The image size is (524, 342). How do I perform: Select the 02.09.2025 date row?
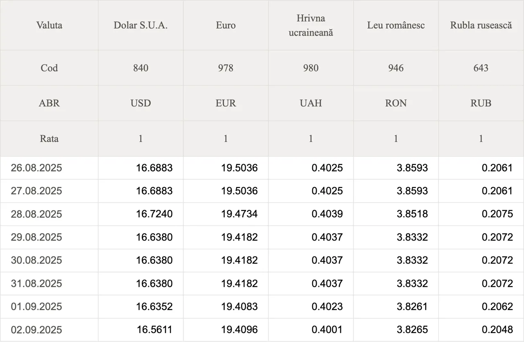coord(262,330)
